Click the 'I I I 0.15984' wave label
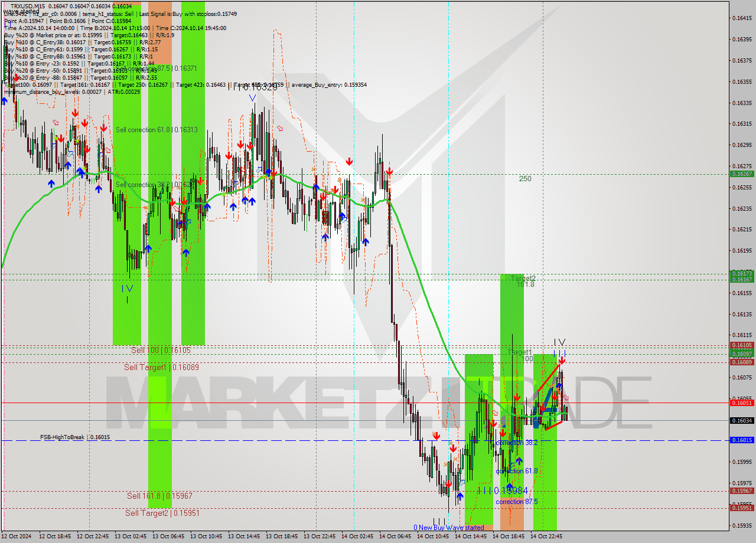Screen dimensions: 756x543 503,490
